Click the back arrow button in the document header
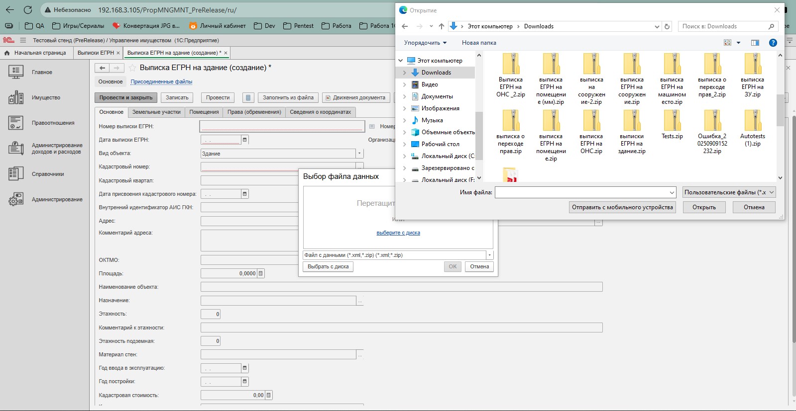 coord(102,68)
